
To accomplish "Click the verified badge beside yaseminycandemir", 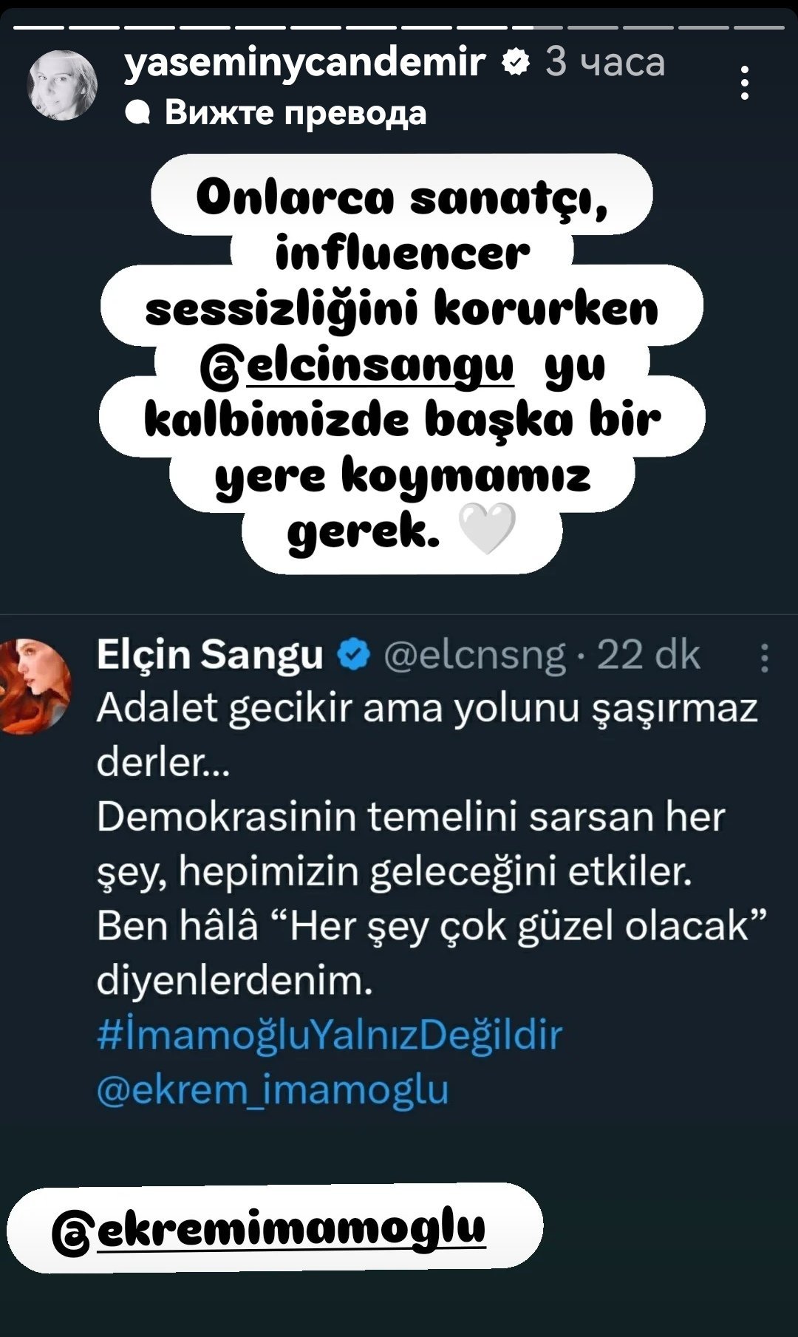I will coord(516,63).
